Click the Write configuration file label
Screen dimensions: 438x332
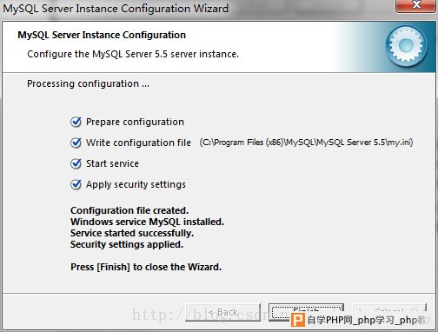(138, 143)
